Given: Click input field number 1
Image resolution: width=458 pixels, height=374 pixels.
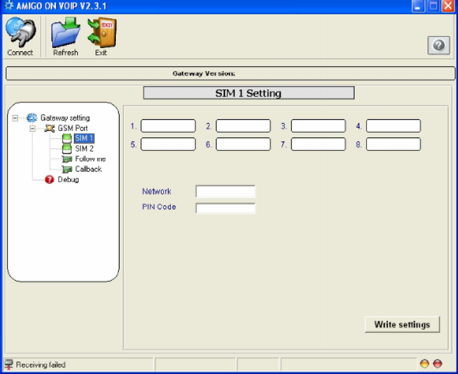Looking at the screenshot, I should pos(168,126).
